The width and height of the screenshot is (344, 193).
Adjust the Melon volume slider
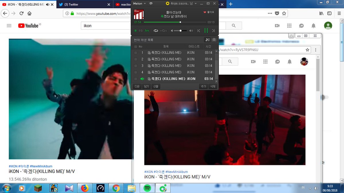[x=180, y=31]
